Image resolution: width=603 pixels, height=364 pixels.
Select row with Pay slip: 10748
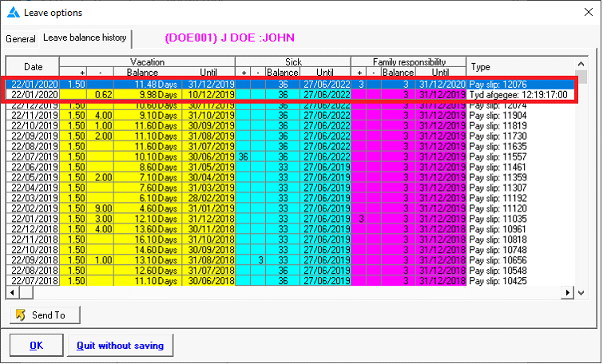291,250
